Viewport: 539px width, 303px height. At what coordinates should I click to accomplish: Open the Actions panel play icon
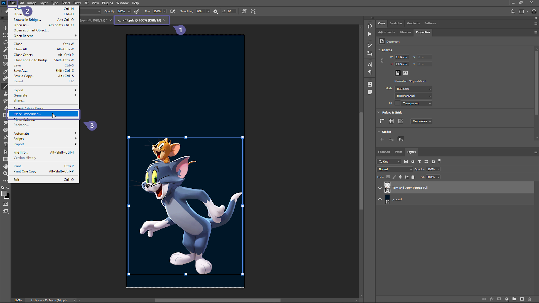click(370, 34)
